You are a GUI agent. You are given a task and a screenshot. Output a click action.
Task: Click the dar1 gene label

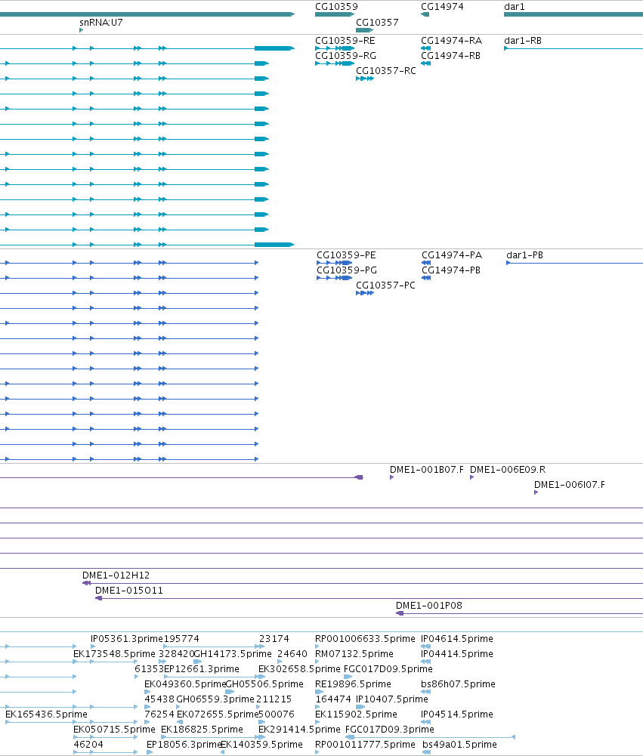click(515, 7)
